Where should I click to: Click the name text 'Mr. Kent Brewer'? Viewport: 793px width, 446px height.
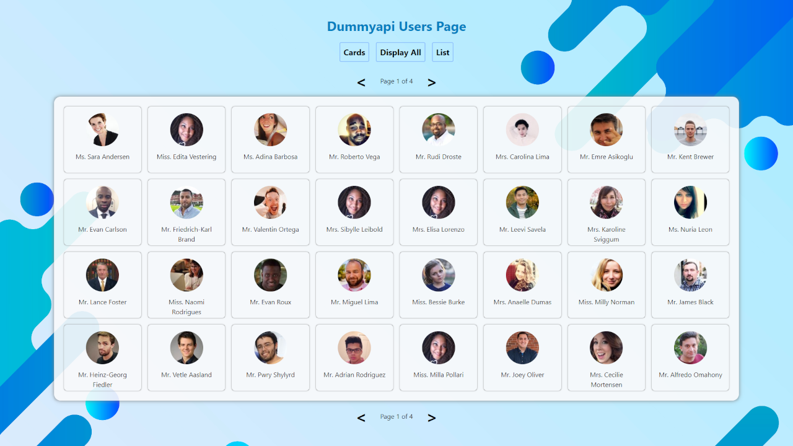(690, 157)
